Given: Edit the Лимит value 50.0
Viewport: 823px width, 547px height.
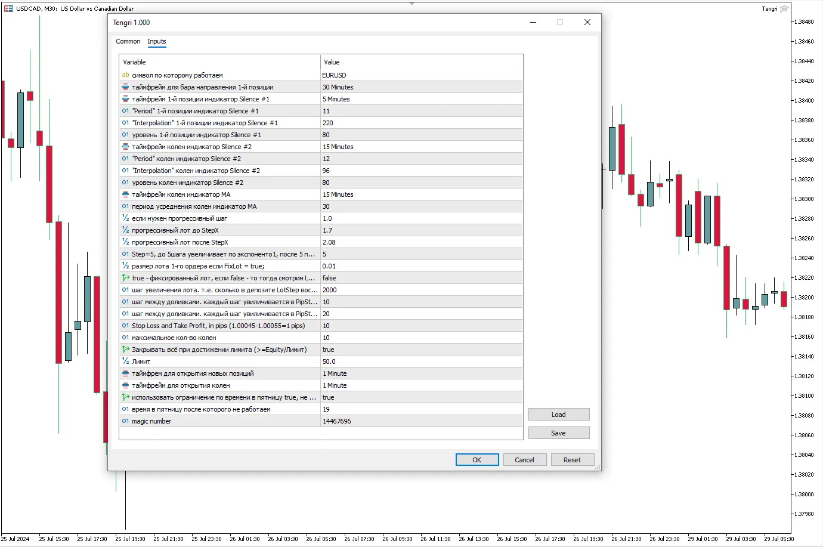Looking at the screenshot, I should [422, 361].
